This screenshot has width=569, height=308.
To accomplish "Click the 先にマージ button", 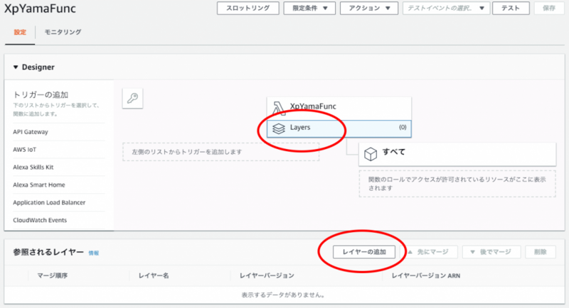I will [429, 252].
